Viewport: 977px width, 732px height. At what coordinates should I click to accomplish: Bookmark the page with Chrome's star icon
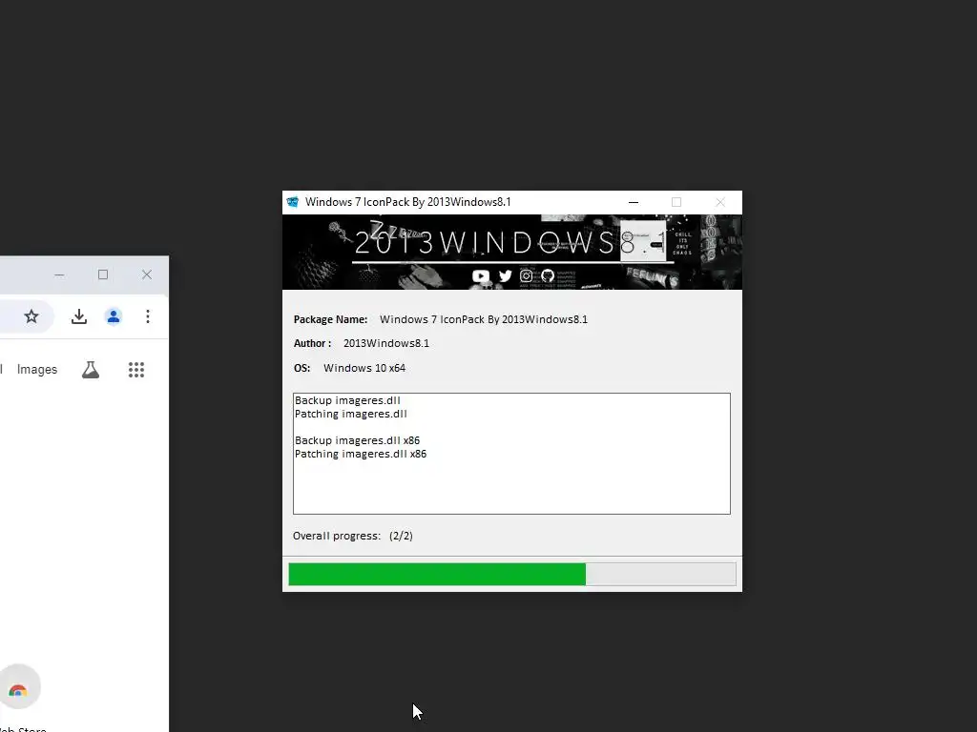coord(31,316)
